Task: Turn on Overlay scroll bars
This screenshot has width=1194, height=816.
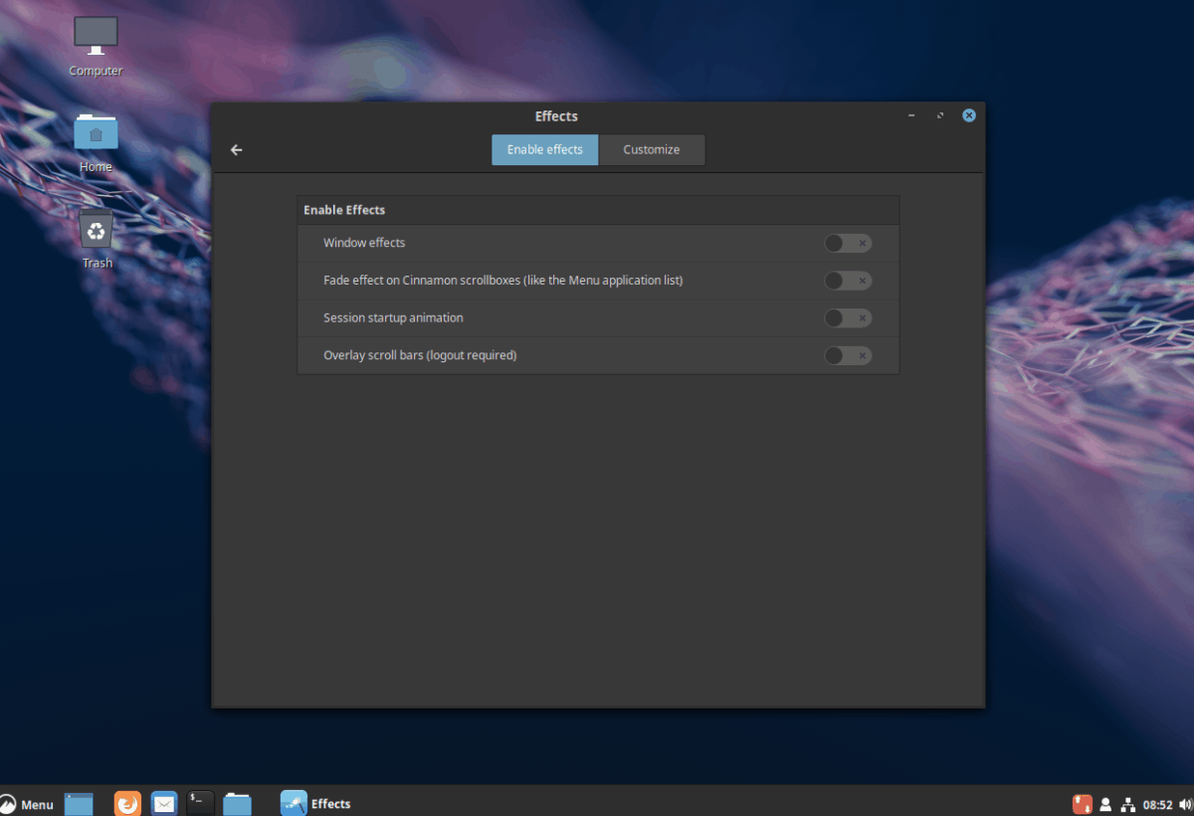Action: [847, 355]
